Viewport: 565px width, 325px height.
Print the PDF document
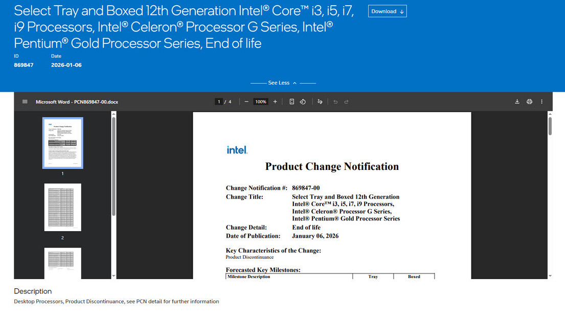pyautogui.click(x=529, y=102)
